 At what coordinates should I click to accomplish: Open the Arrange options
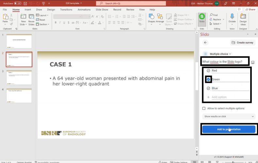click(160, 19)
